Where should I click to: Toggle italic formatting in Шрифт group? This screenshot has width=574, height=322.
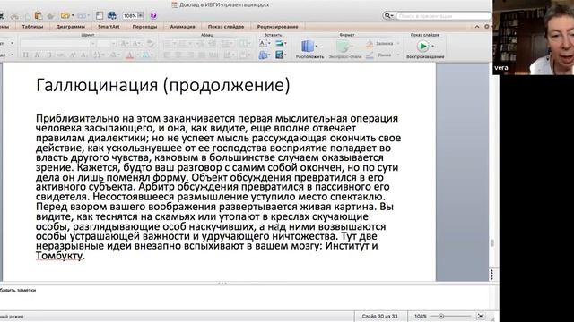(37, 55)
